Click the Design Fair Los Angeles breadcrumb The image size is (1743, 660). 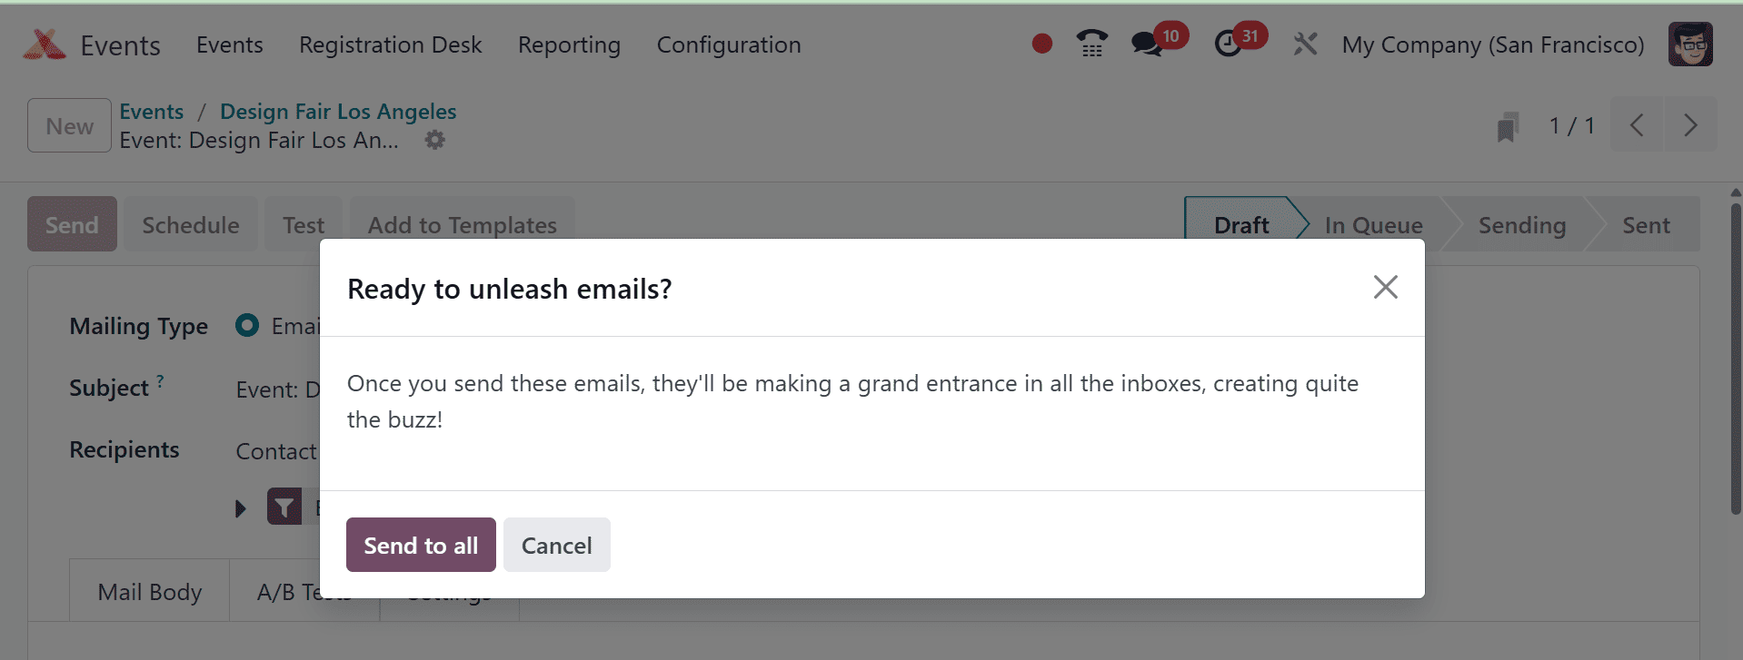click(338, 112)
